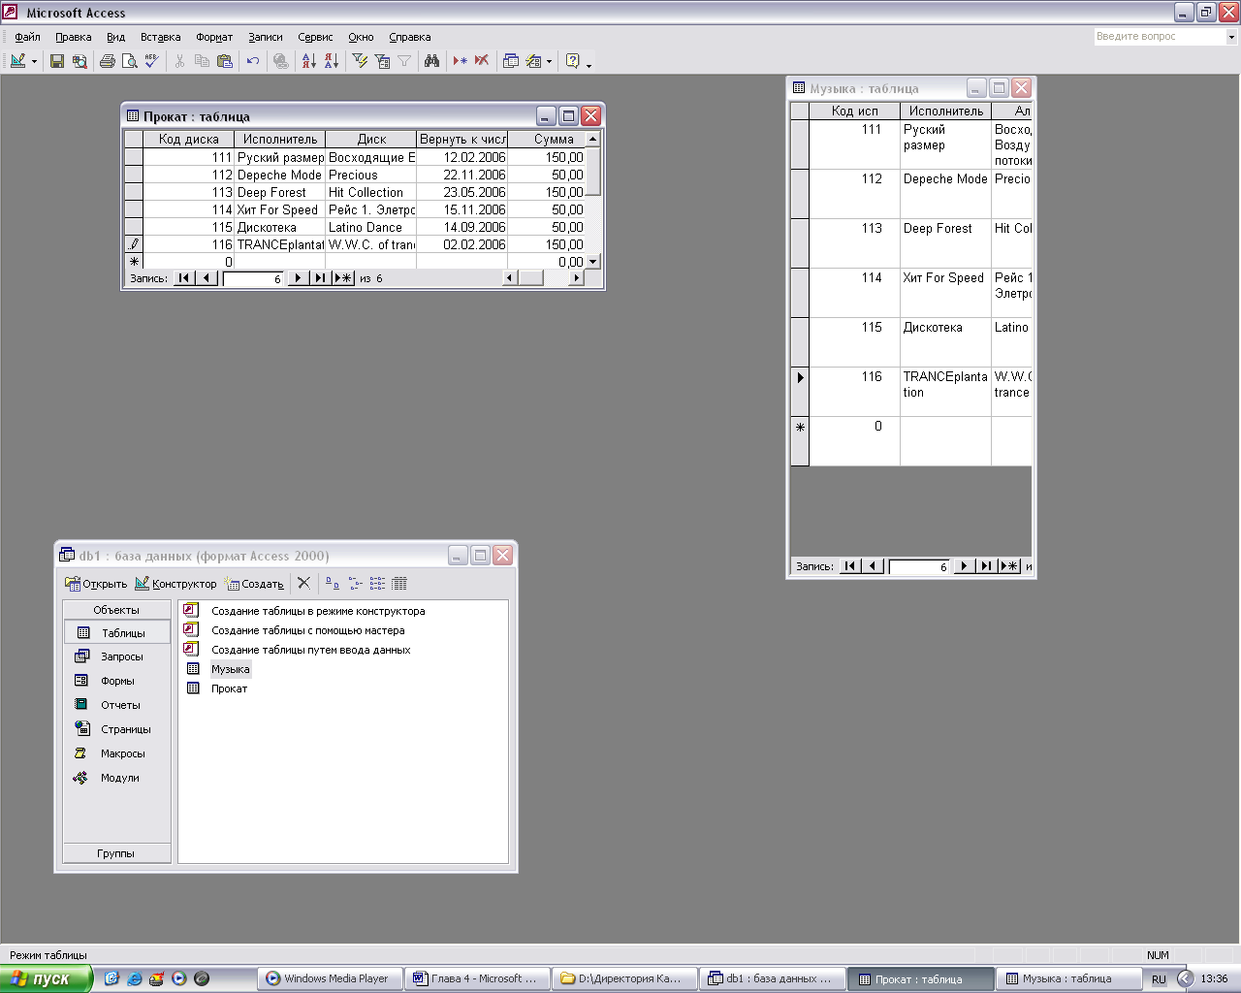
Task: Click the Сумма column header in Прокат
Action: point(554,139)
